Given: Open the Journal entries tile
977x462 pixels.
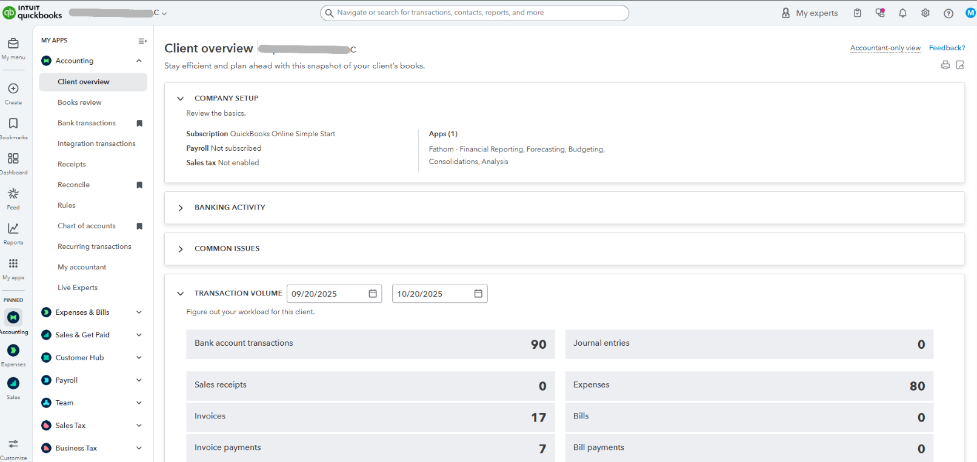Looking at the screenshot, I should click(749, 344).
